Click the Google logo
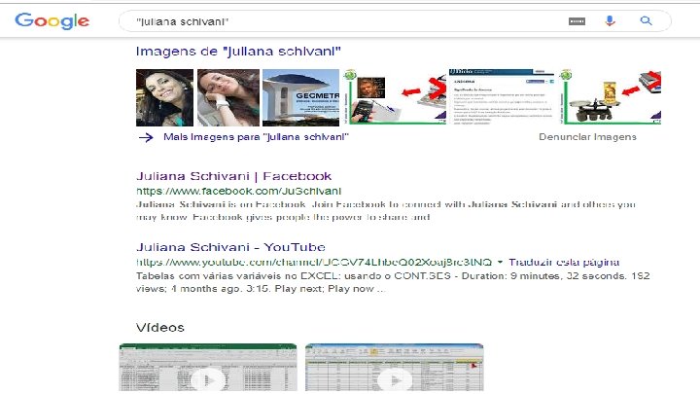Viewport: 700px width, 394px height. (x=52, y=20)
